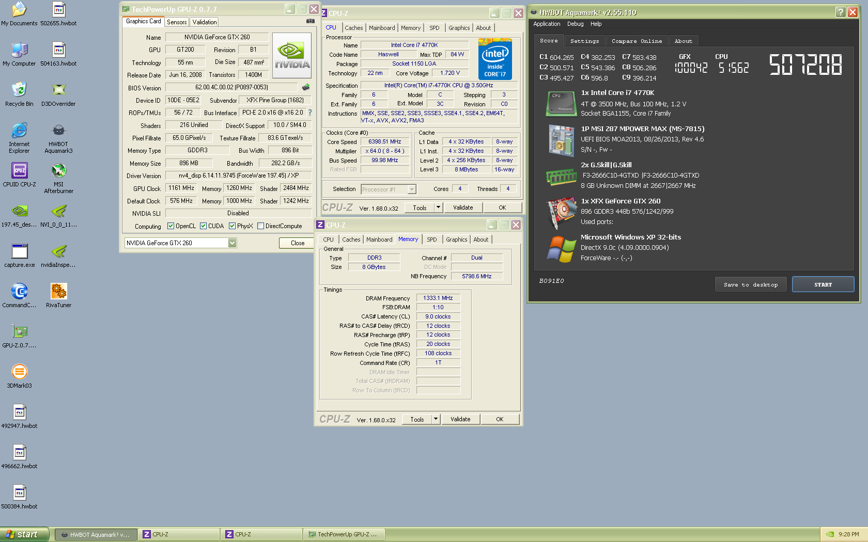Open Compare Online tab in Aquamark

pyautogui.click(x=637, y=41)
